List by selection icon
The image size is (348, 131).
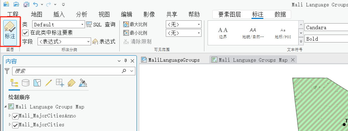[37, 83]
